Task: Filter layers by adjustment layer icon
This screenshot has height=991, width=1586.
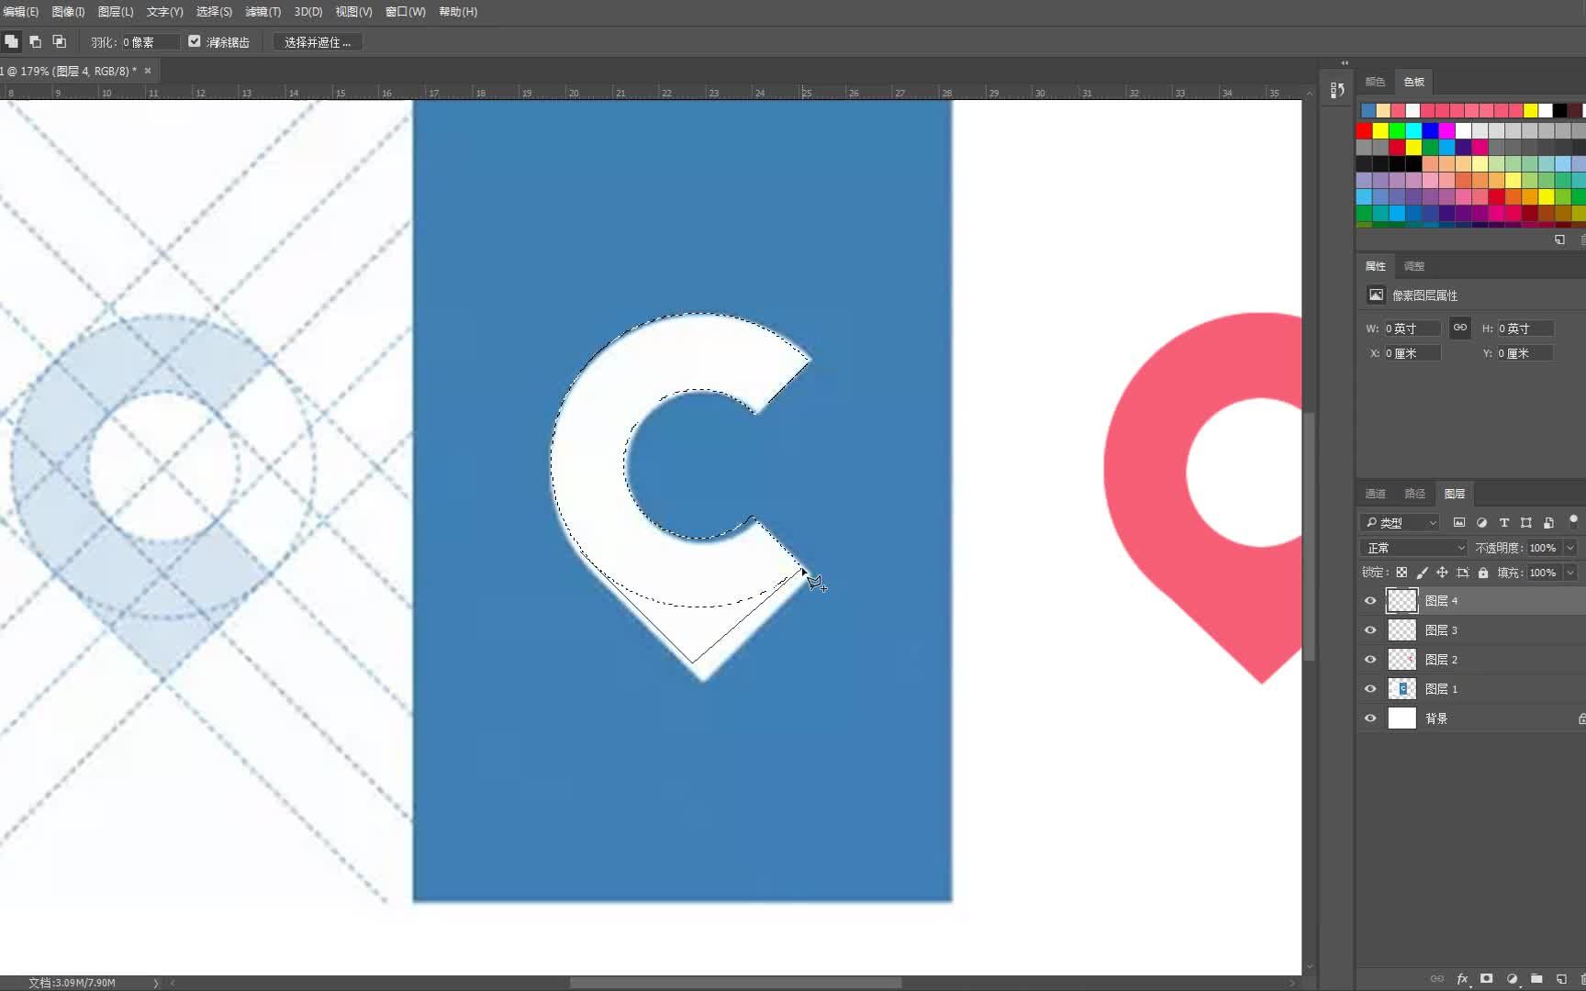Action: (x=1481, y=522)
